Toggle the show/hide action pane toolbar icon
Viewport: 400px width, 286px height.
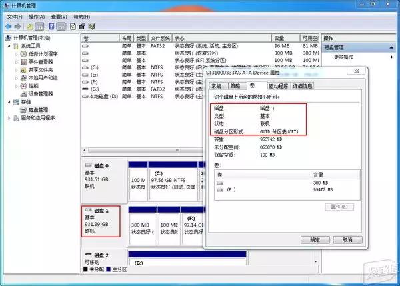(61, 26)
